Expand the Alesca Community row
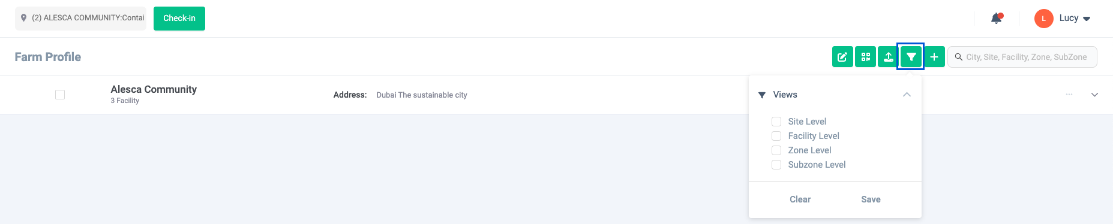 pyautogui.click(x=1094, y=95)
